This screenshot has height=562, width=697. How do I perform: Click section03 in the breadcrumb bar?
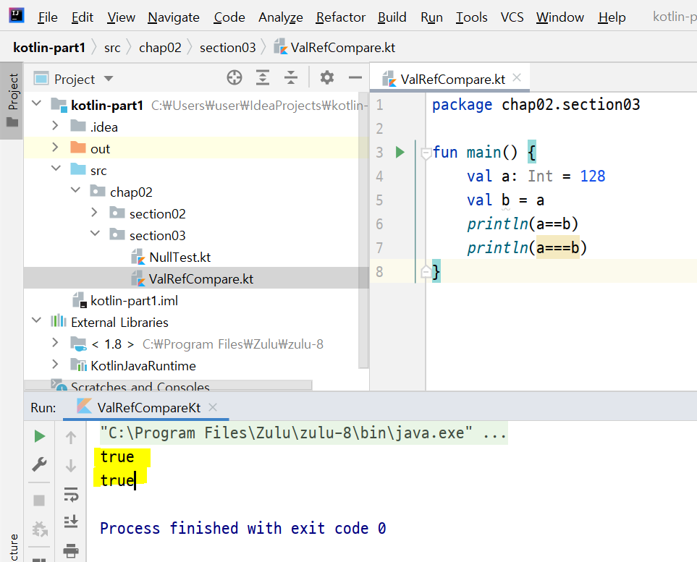point(227,47)
